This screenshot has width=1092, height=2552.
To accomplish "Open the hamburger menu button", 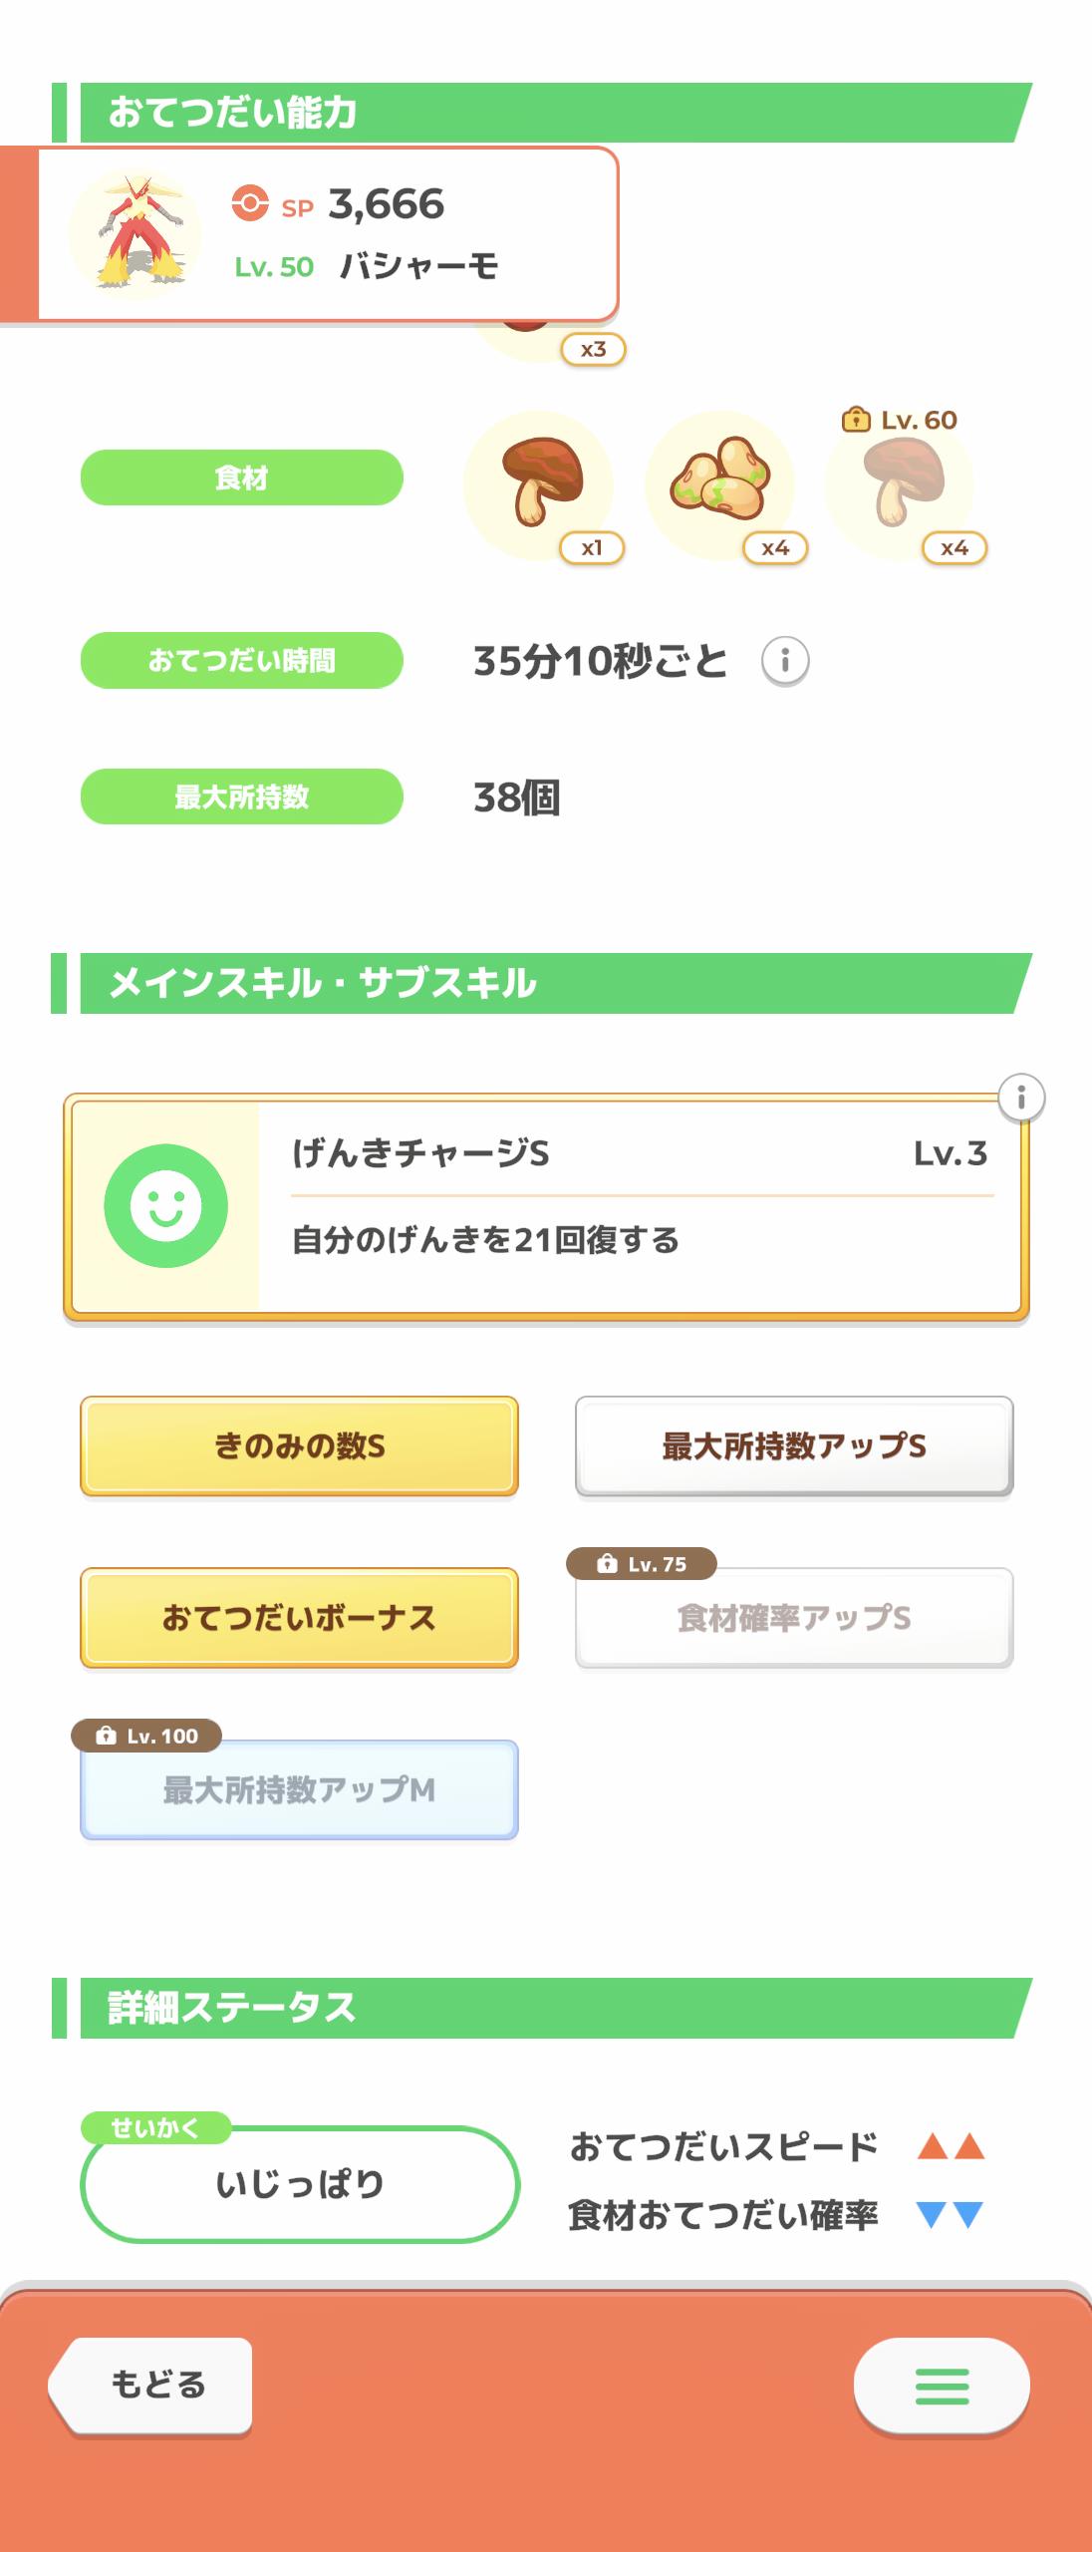I will coord(941,2387).
